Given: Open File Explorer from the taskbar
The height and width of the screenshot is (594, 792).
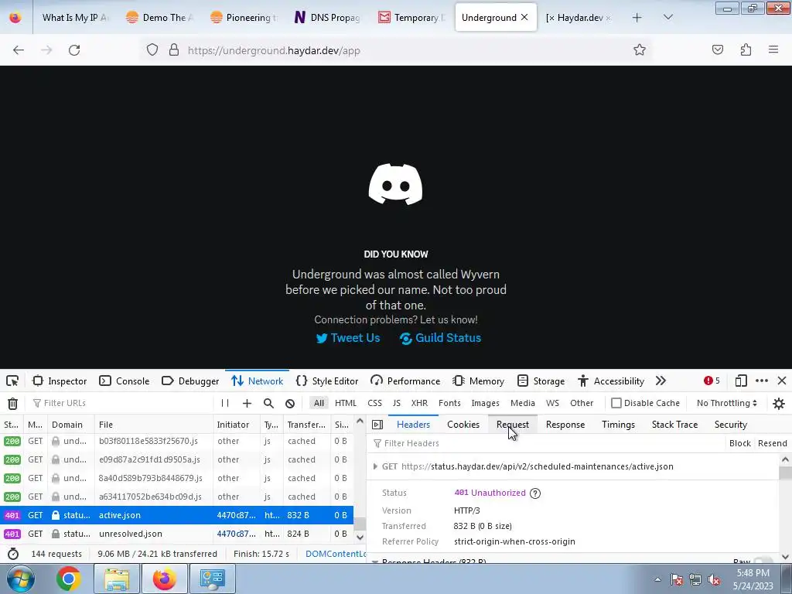Looking at the screenshot, I should pyautogui.click(x=117, y=579).
